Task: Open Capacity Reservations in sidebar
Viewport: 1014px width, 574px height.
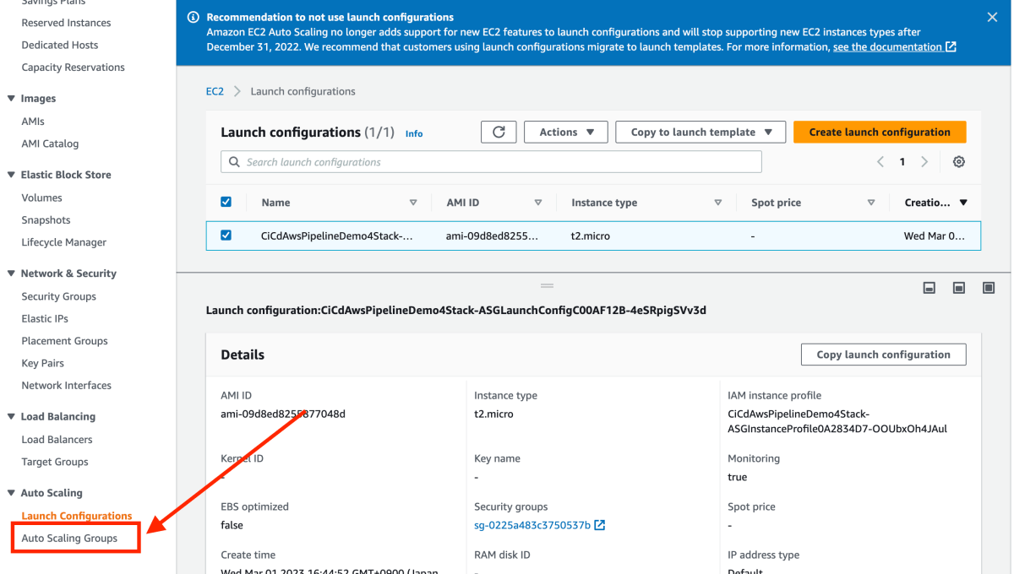Action: coord(73,68)
